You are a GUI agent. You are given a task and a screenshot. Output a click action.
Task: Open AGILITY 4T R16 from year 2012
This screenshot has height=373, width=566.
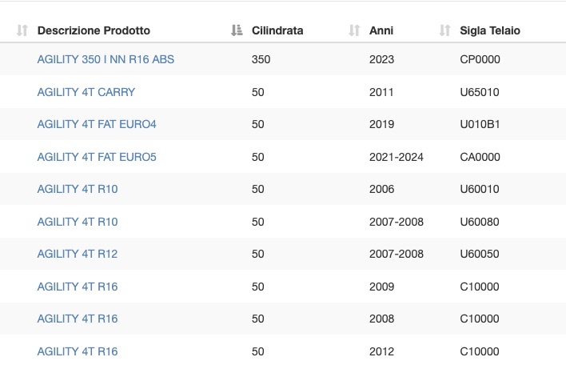point(78,351)
